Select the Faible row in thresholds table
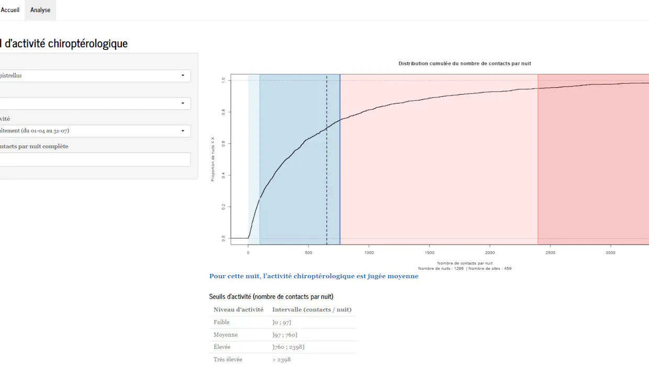 coord(283,322)
